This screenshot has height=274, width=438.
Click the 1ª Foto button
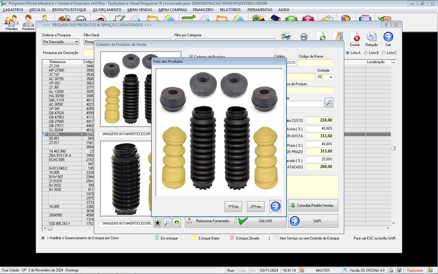coord(234,207)
